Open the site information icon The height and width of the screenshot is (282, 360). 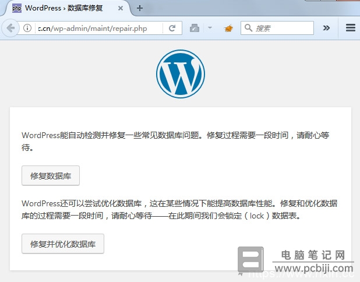click(x=27, y=28)
